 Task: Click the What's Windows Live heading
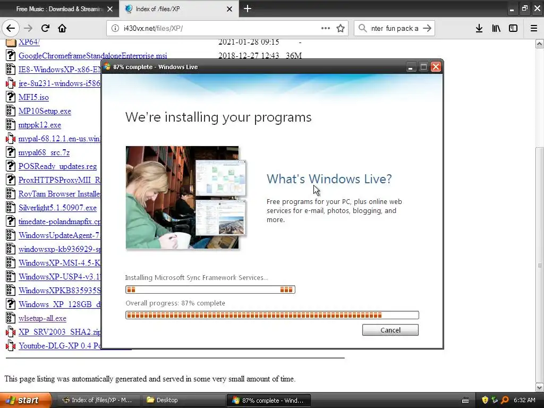[329, 179]
